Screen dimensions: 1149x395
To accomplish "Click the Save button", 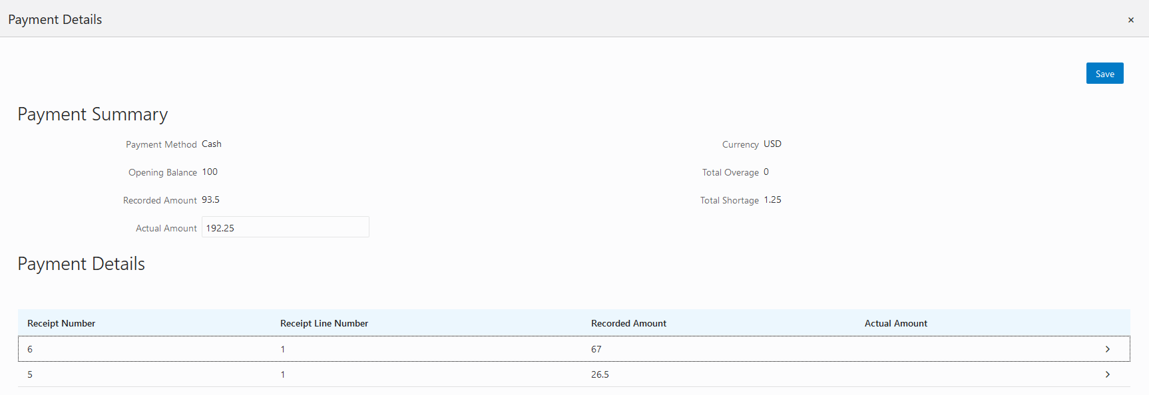I will 1104,73.
